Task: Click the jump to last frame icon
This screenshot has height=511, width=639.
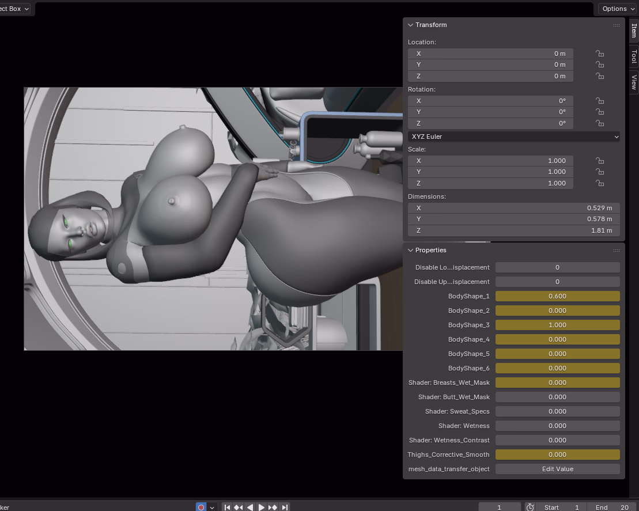Action: pos(284,507)
